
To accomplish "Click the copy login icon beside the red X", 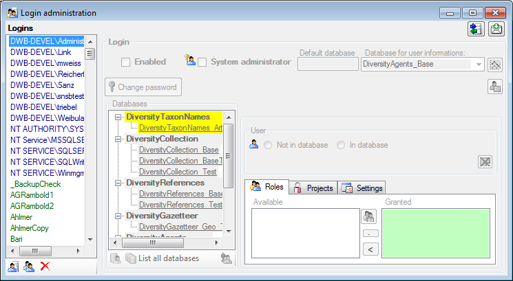I will click(29, 267).
